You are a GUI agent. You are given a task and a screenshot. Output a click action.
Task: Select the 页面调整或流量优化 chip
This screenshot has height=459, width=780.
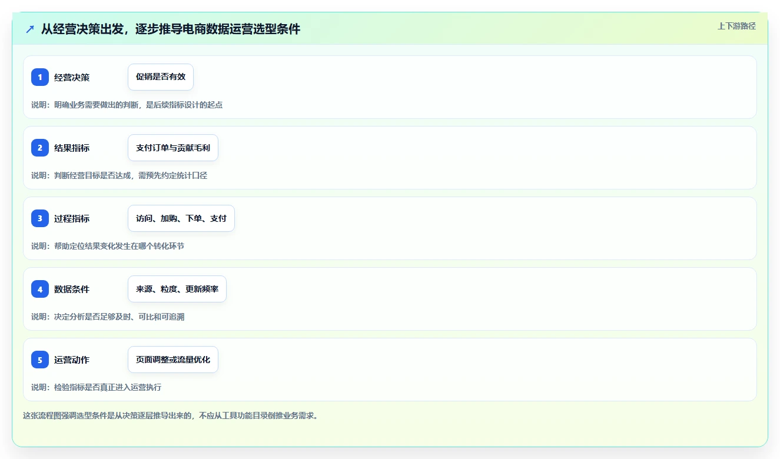[x=173, y=360]
